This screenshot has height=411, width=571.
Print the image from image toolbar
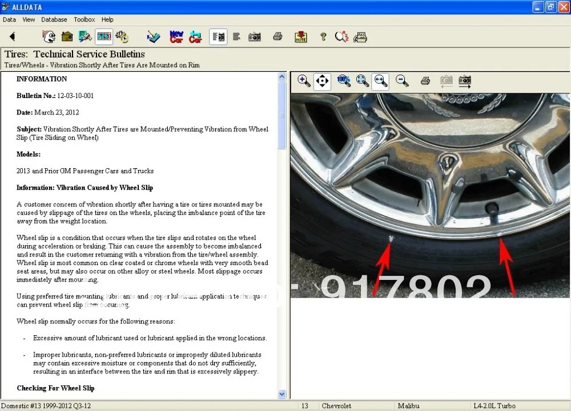pos(425,81)
